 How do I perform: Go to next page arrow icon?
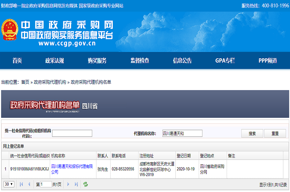pos(68,184)
